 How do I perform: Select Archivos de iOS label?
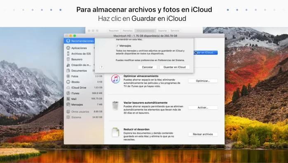coord(81,54)
